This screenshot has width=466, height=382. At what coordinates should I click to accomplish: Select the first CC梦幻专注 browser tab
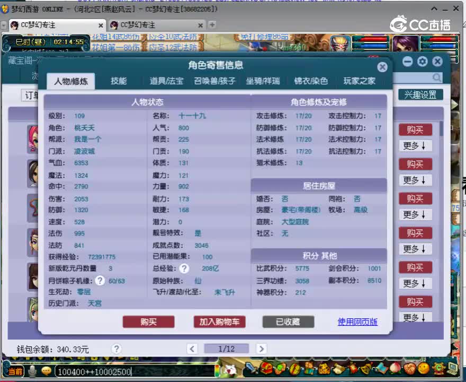point(57,25)
